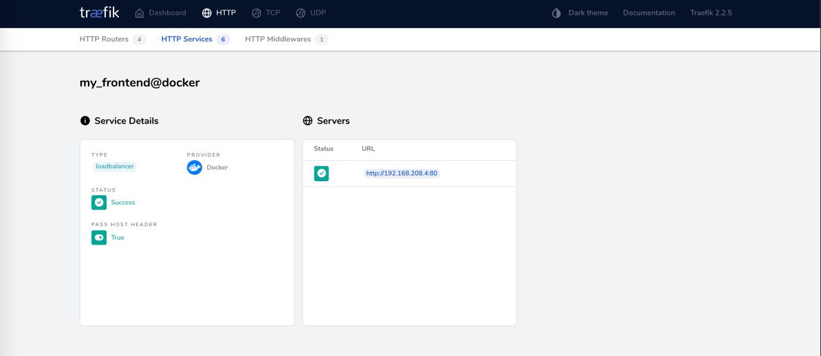Click the STATUS field label in Service Details

pyautogui.click(x=104, y=190)
